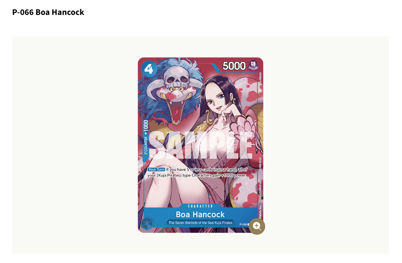Click the blue Your Turn tag
Screen dimensions: 402x263
(x=156, y=169)
